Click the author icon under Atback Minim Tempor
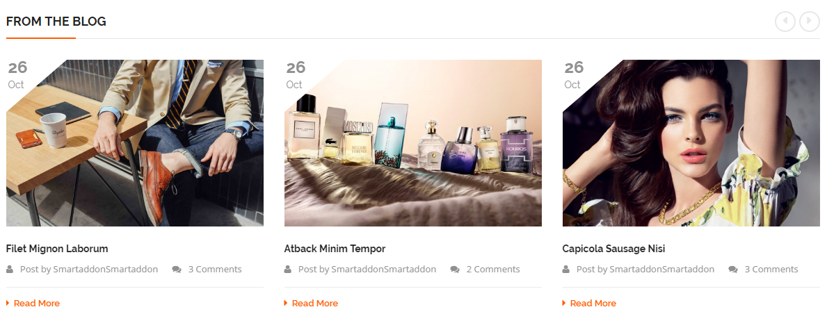The image size is (827, 330). click(x=287, y=270)
